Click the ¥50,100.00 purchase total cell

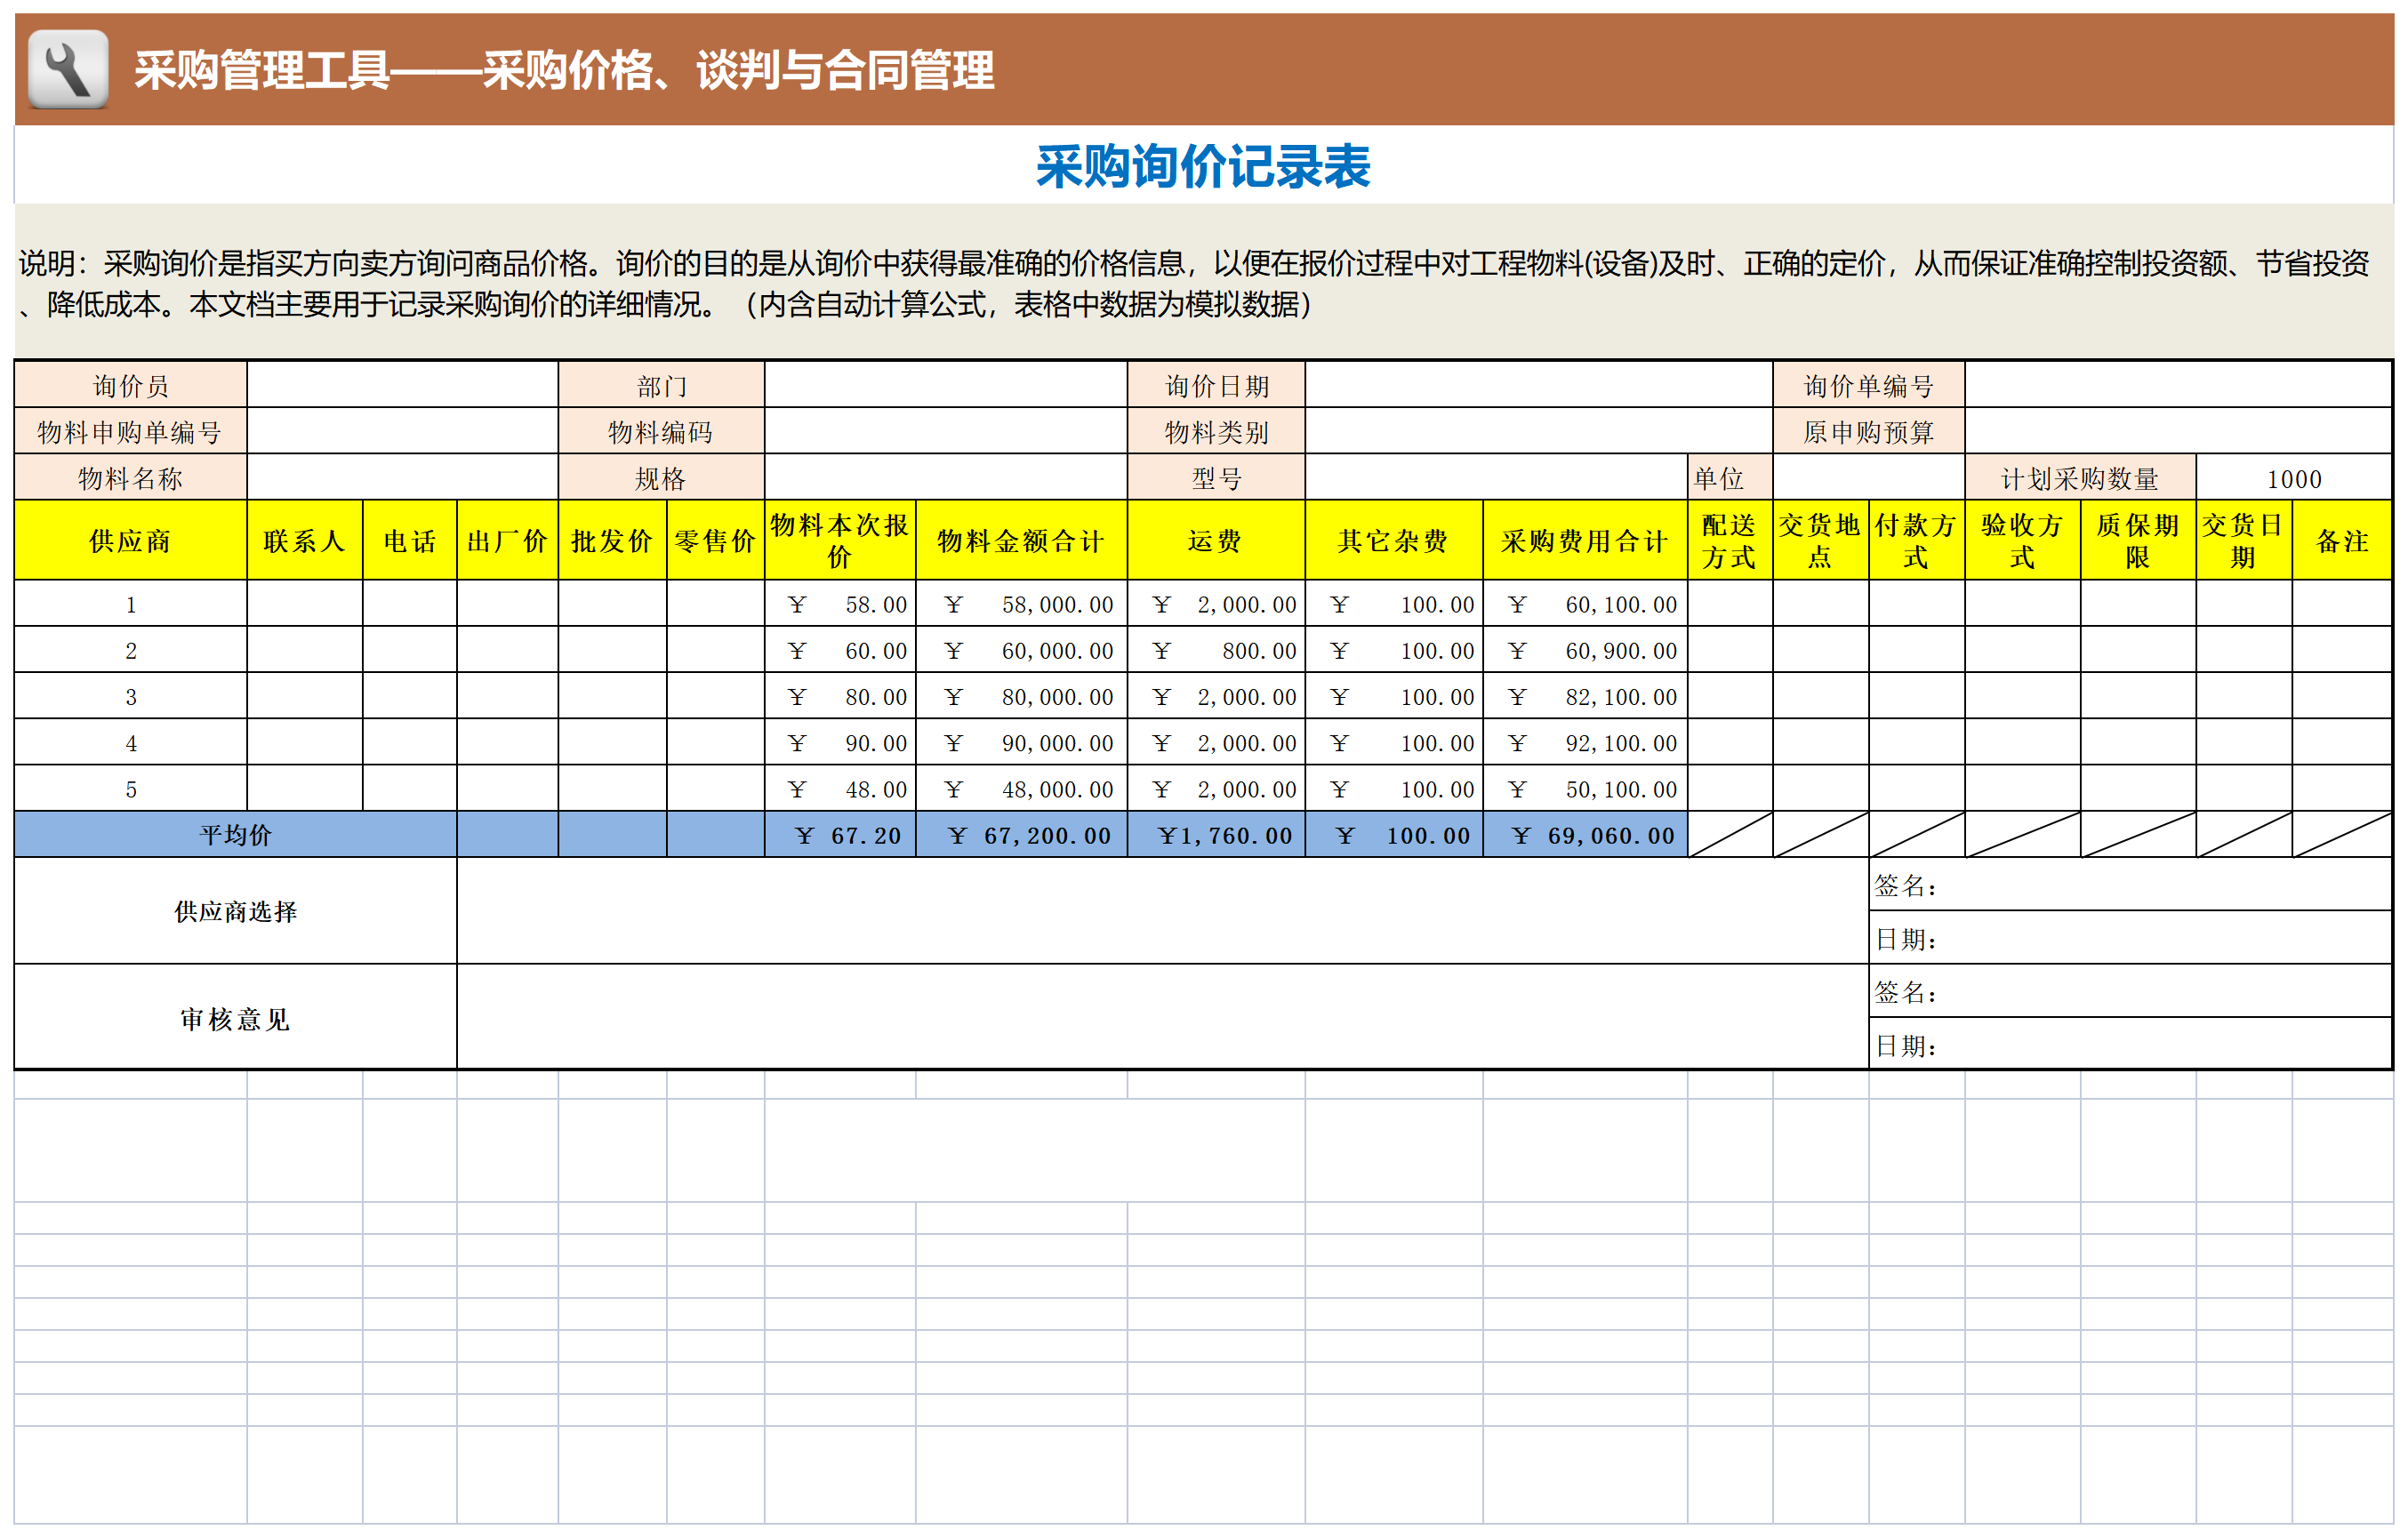click(1585, 788)
